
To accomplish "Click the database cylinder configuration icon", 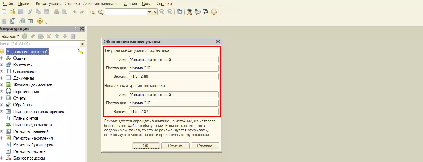I will [x=23, y=21].
